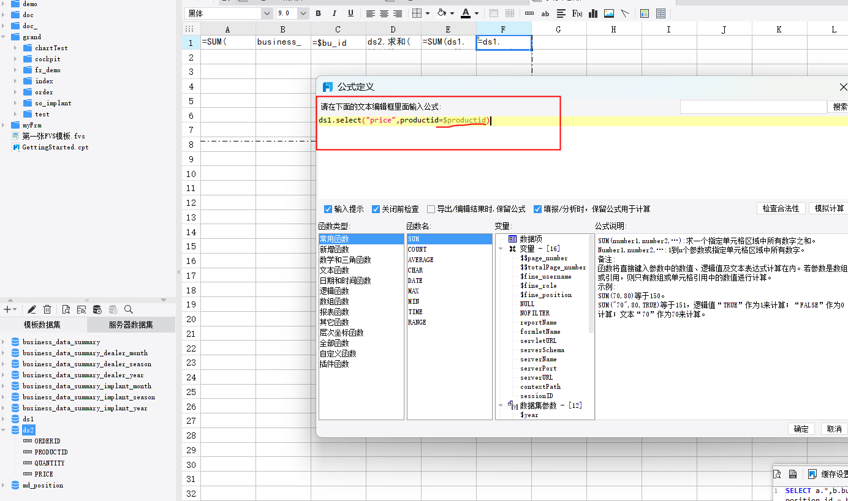The height and width of the screenshot is (501, 848).
Task: Open the border style dropdown arrow
Action: [x=426, y=13]
